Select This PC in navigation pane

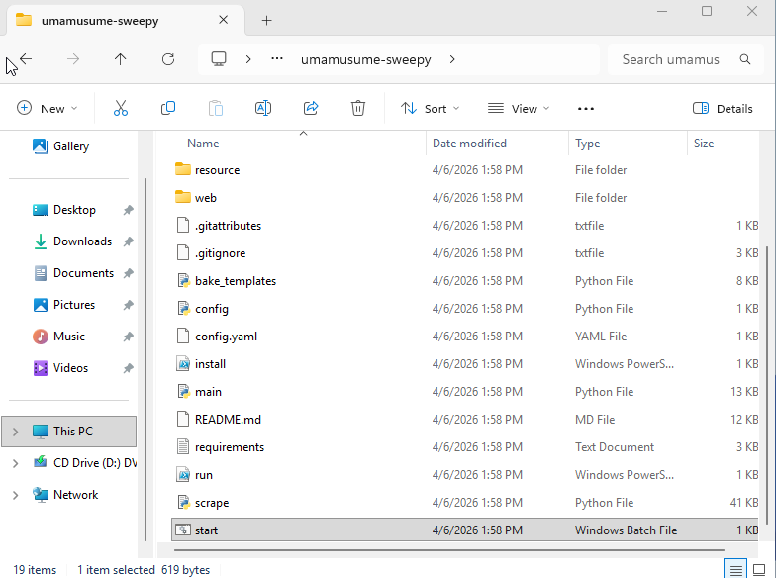(69, 432)
